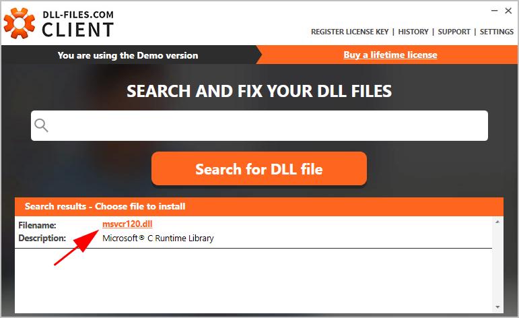Click the Demo version notice banner

[128, 55]
